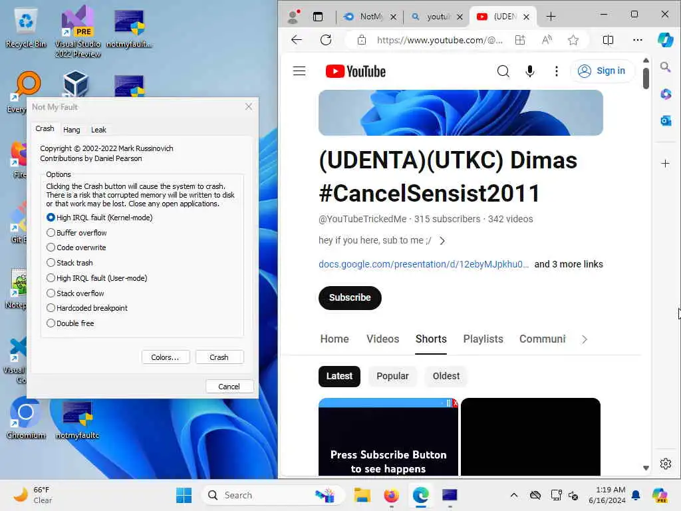This screenshot has width=681, height=511.
Task: Expand channel description chevron
Action: (442, 241)
